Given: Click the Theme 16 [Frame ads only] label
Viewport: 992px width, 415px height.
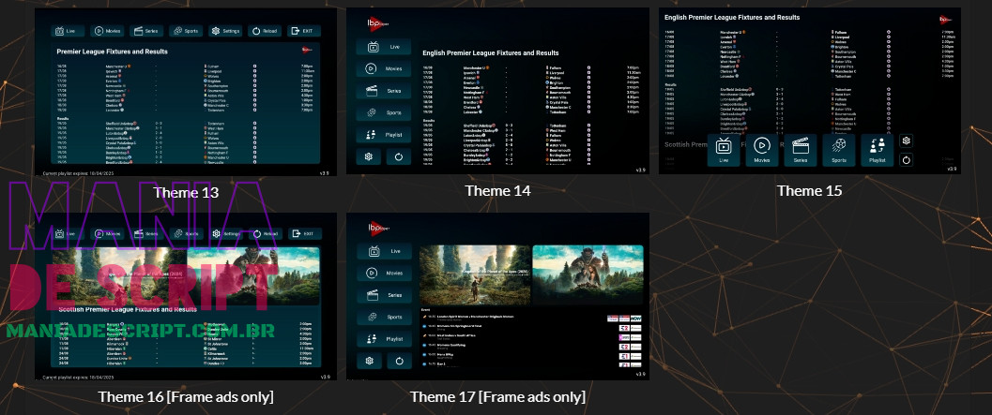Looking at the screenshot, I should point(185,396).
